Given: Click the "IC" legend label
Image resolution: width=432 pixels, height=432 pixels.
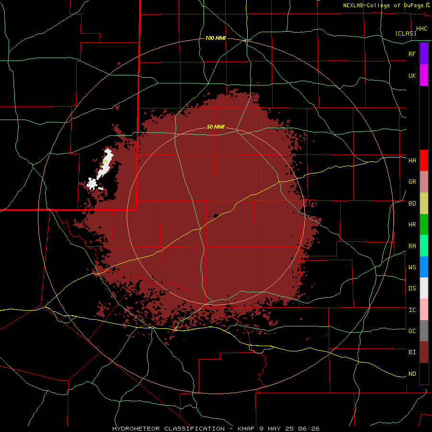Looking at the screenshot, I should pyautogui.click(x=412, y=310).
